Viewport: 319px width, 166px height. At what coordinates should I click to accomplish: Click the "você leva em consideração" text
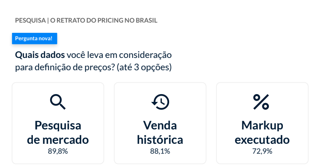[119, 55]
